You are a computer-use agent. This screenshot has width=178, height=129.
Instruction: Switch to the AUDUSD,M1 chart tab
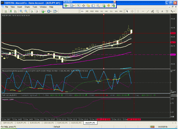coord(76,123)
